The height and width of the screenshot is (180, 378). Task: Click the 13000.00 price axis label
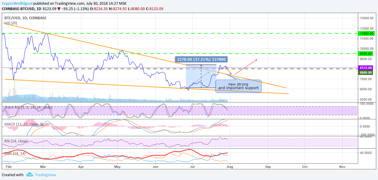click(x=367, y=18)
